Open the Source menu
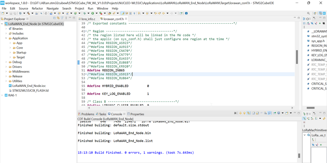 point(23,8)
